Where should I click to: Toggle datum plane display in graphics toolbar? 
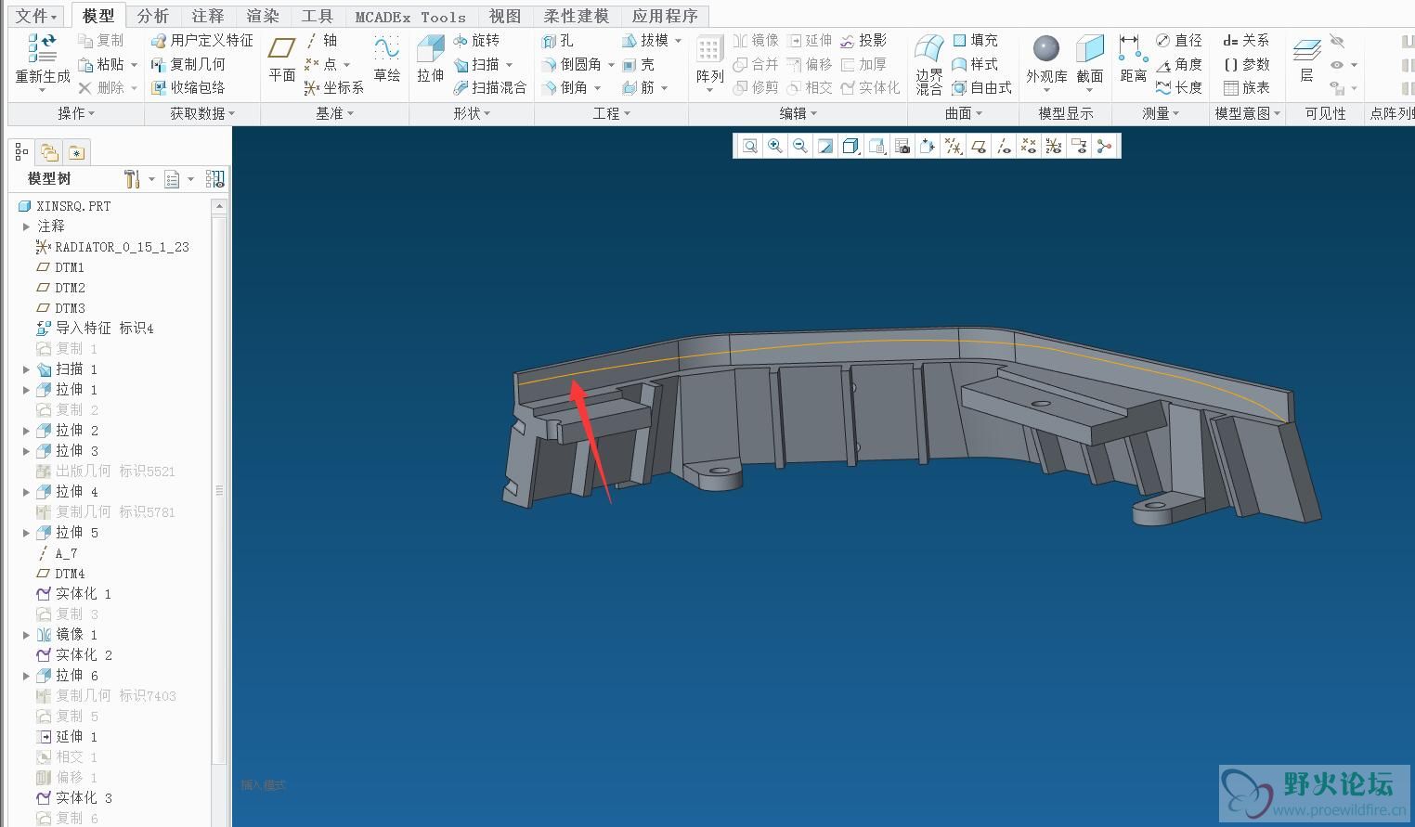978,147
